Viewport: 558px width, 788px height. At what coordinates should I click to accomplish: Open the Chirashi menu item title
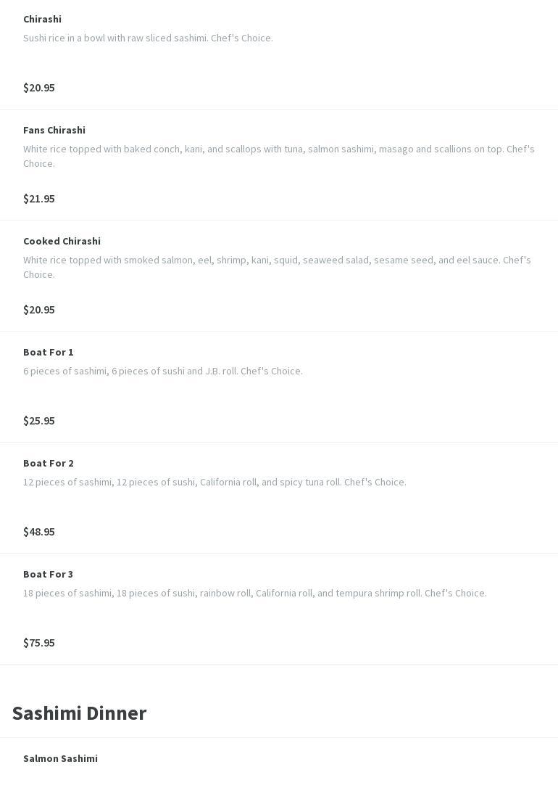42,19
